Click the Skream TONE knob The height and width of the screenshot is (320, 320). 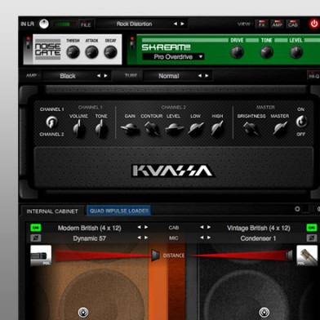pos(266,51)
